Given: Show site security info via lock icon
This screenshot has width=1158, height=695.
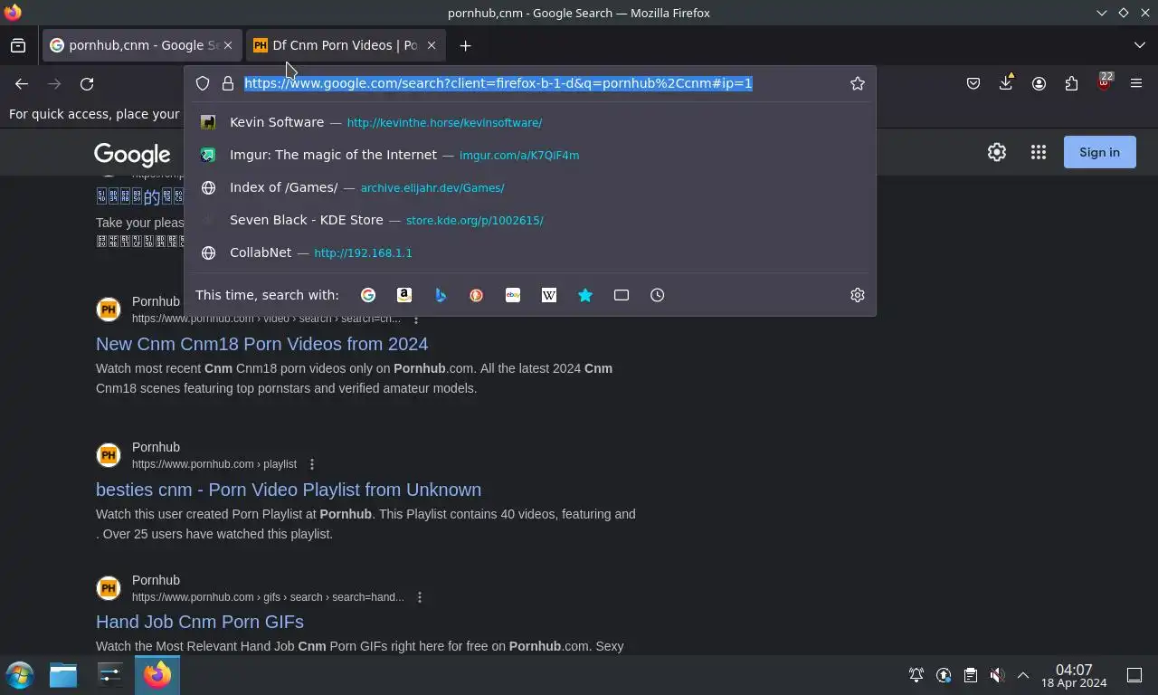Looking at the screenshot, I should tap(228, 83).
